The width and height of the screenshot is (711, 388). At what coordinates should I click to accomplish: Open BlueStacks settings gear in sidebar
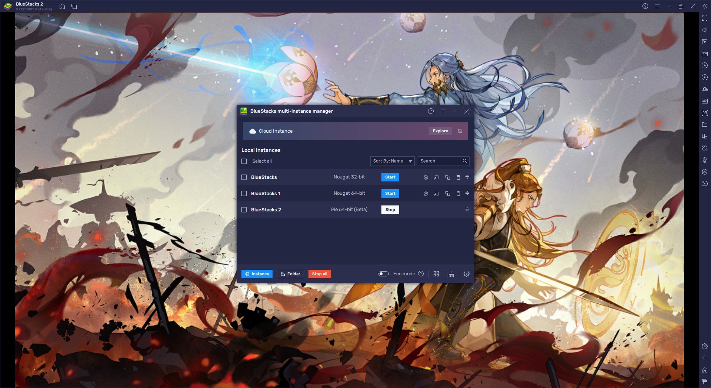pos(705,346)
